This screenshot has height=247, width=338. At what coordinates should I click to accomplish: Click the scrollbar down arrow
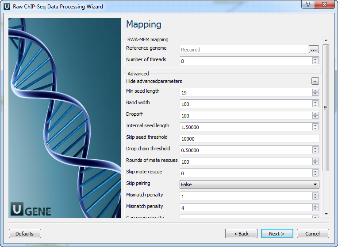326,214
